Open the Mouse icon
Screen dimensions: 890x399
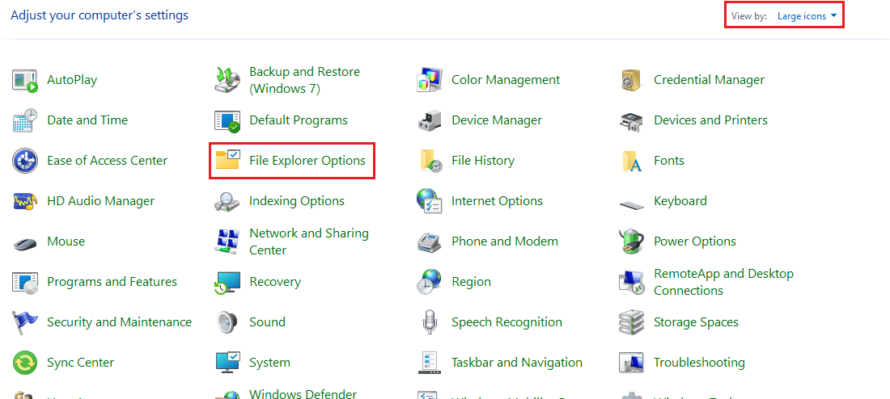click(25, 242)
